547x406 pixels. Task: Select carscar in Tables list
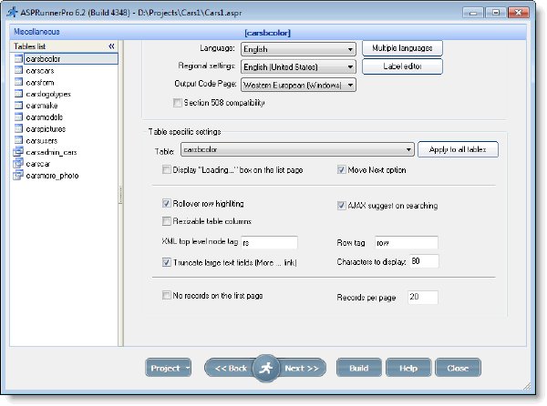pos(38,164)
